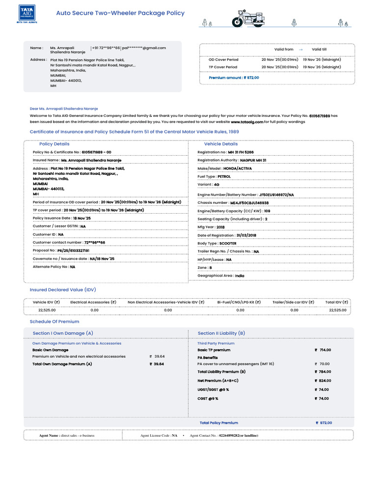This screenshot has width=377, height=503.
Task: Open the www.tataaig.com website link
Action: 247,122
